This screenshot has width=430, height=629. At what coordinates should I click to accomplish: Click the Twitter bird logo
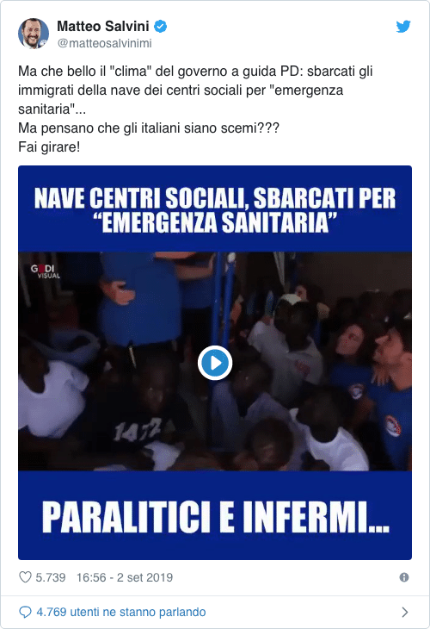point(403,27)
